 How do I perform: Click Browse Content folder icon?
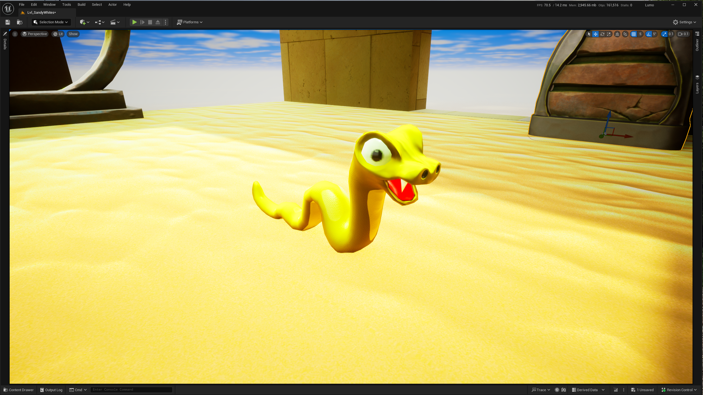point(19,22)
